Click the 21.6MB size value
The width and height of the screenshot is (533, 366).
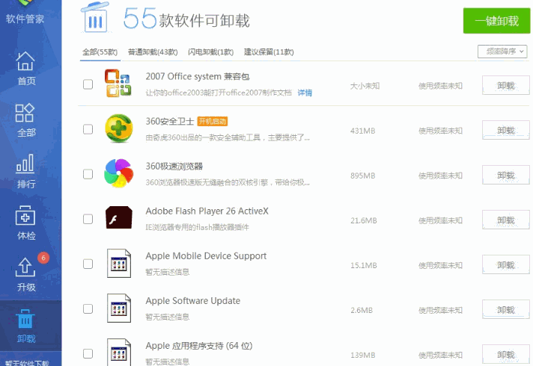(x=364, y=220)
